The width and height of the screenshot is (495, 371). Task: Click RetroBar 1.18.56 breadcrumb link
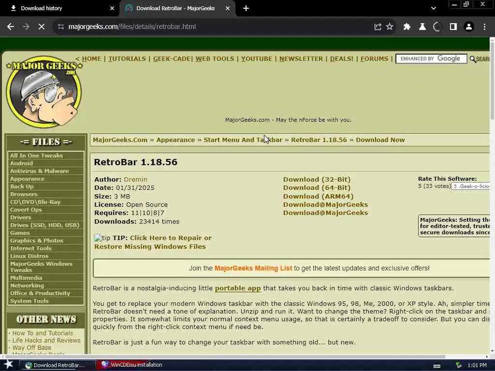click(x=319, y=140)
